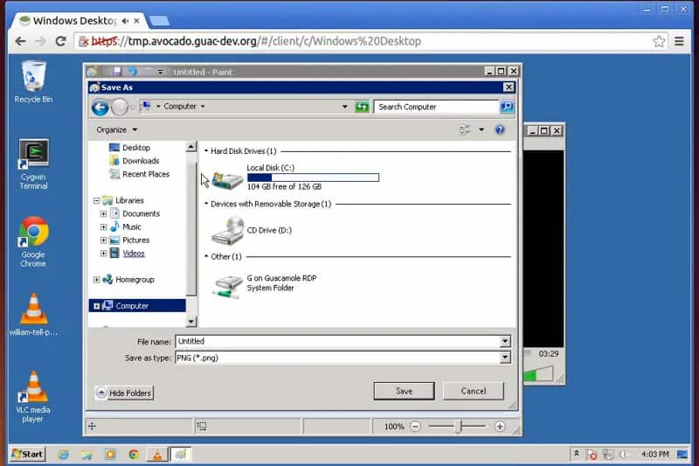Viewport: 699px width, 466px height.
Task: Click the File name input field
Action: [338, 341]
